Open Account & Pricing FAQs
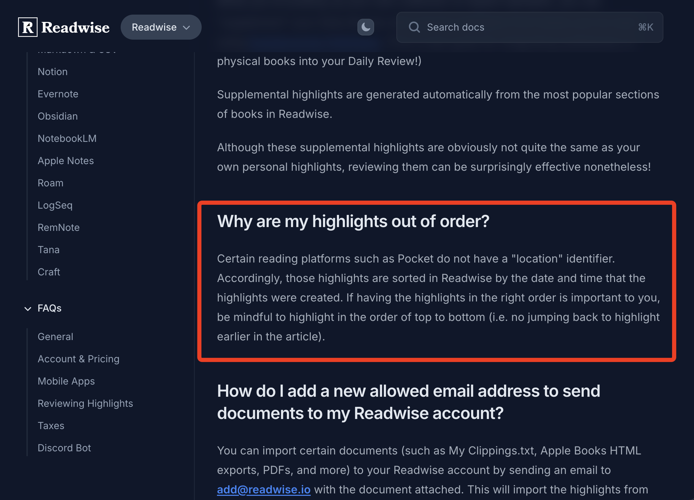 [x=78, y=359]
